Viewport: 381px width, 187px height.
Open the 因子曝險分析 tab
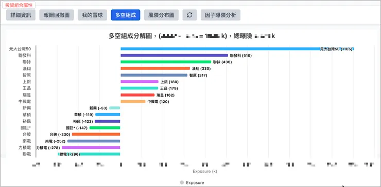pos(220,15)
